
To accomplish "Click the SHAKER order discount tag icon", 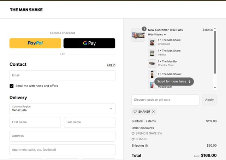I will pos(133,139).
